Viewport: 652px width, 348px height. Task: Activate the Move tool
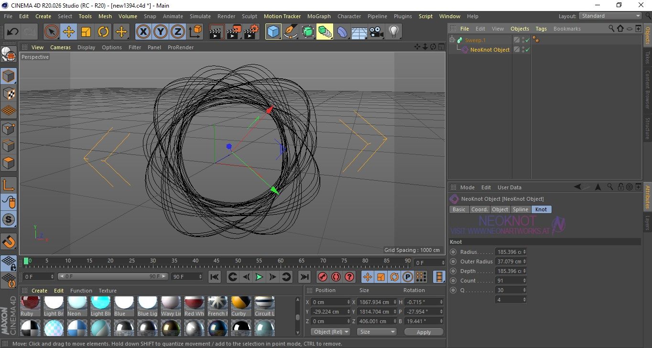69,32
